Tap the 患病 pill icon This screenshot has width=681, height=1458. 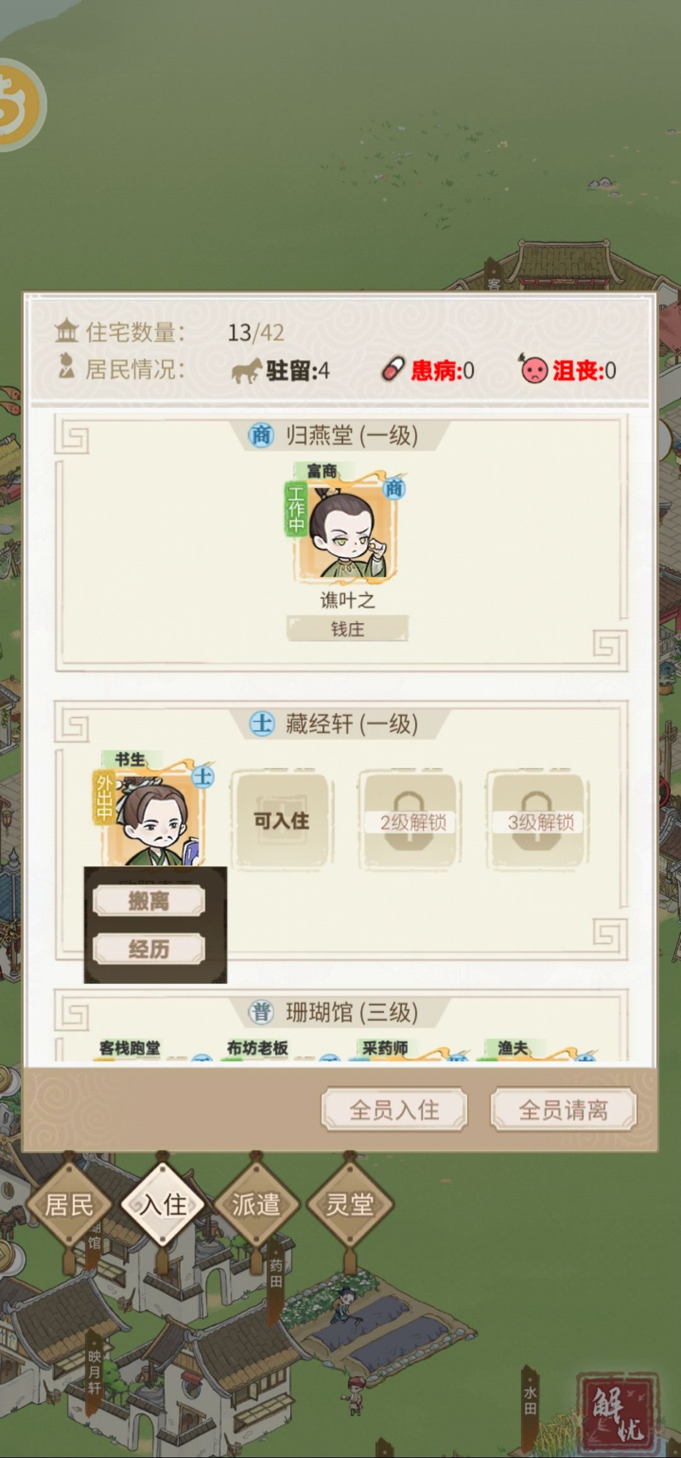393,370
